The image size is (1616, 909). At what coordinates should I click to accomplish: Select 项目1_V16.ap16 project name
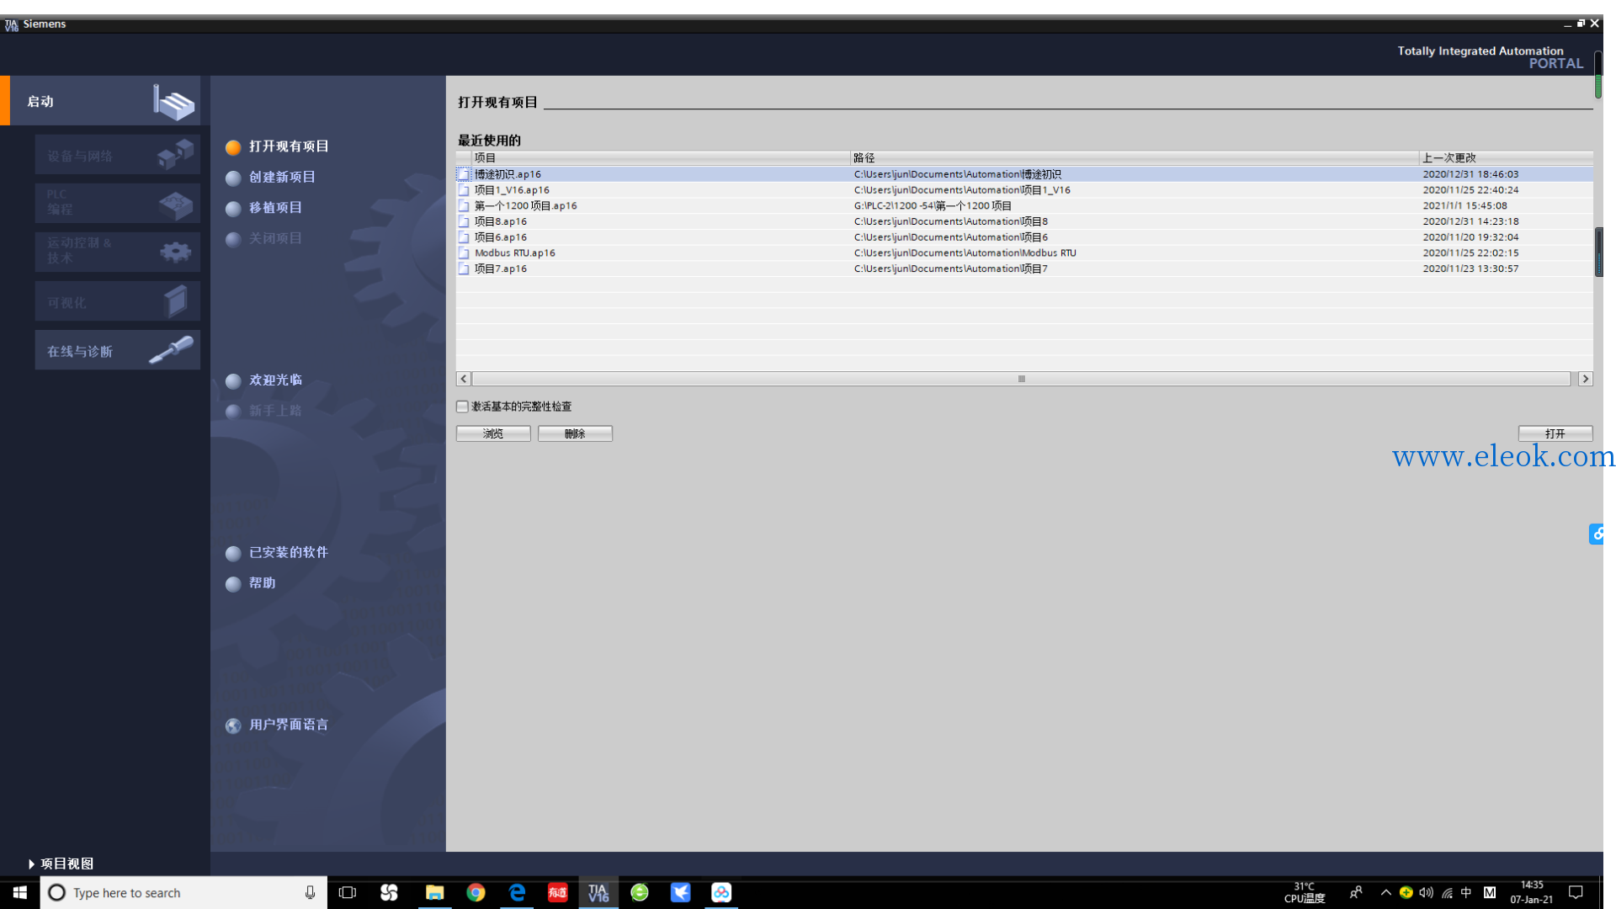click(x=512, y=190)
